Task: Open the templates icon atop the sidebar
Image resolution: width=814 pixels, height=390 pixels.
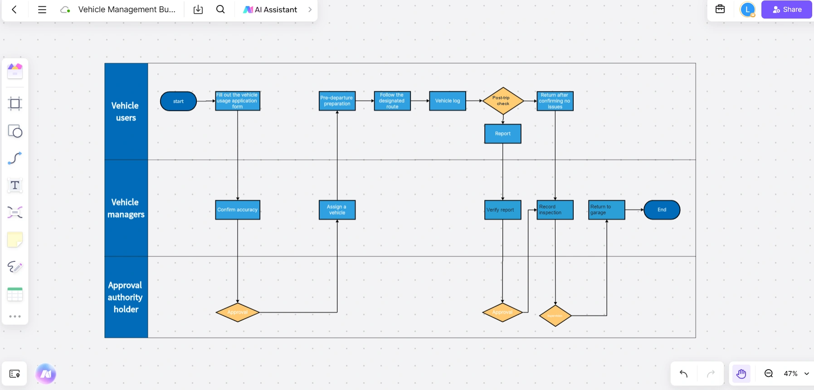Action: point(15,71)
